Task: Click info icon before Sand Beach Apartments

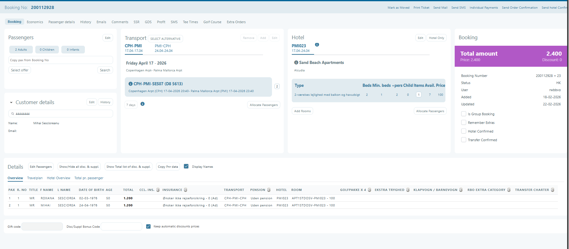Action: click(x=296, y=62)
